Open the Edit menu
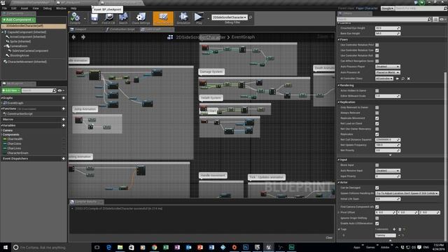448x252 pixels. click(x=14, y=8)
